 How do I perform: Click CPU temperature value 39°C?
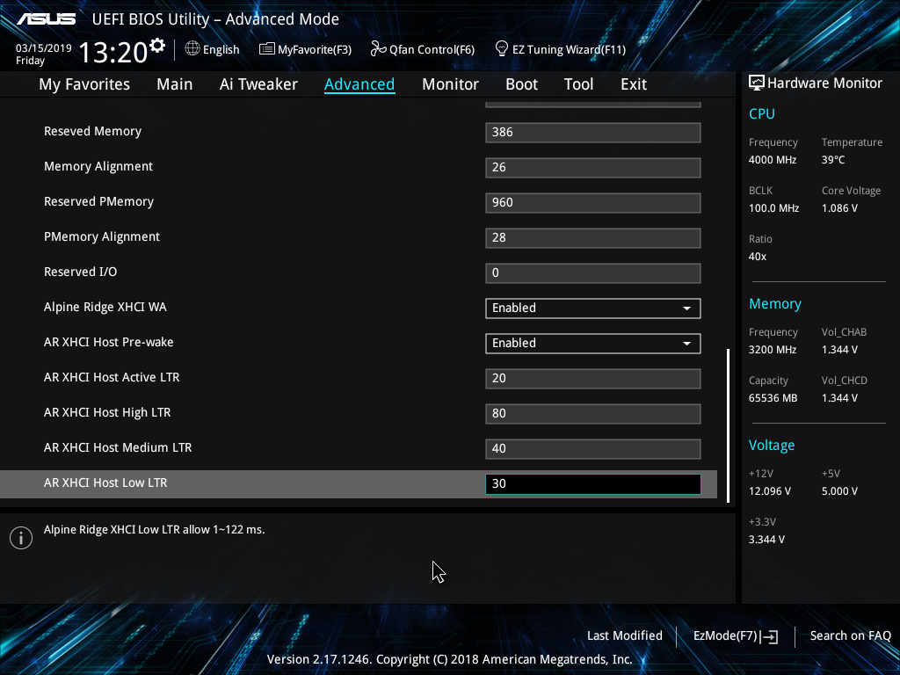click(833, 160)
